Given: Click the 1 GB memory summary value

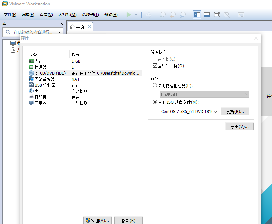Looking at the screenshot, I should click(x=76, y=61).
